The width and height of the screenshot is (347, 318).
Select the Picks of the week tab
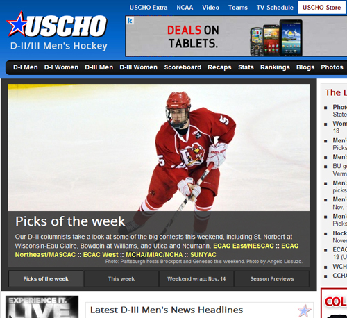[46, 279]
